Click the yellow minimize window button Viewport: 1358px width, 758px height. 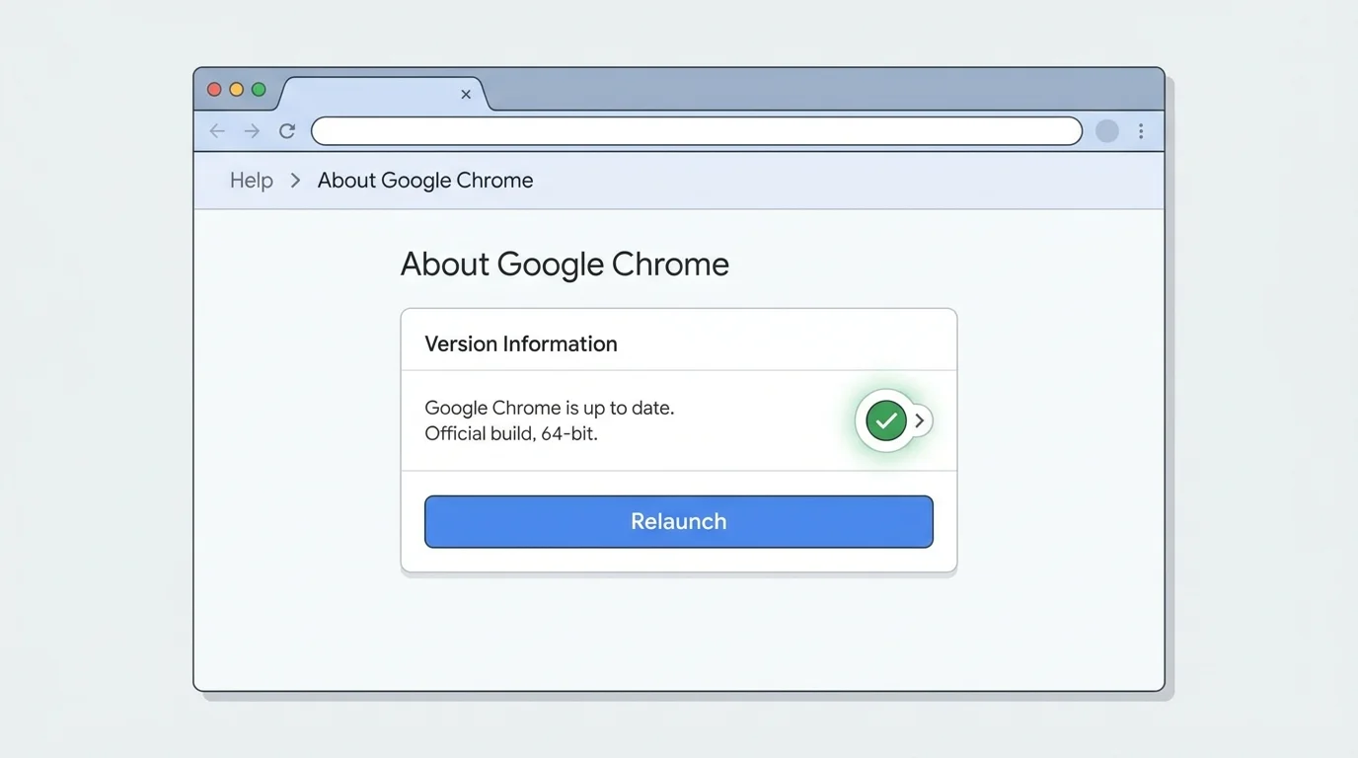(237, 90)
